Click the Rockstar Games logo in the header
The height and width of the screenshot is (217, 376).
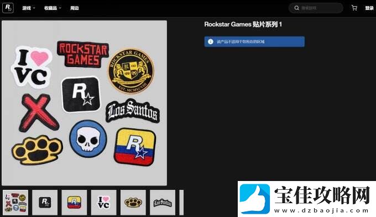8,8
